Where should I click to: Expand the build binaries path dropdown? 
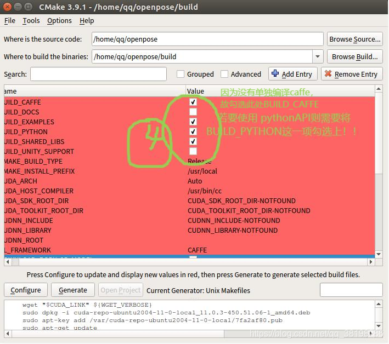coord(318,57)
